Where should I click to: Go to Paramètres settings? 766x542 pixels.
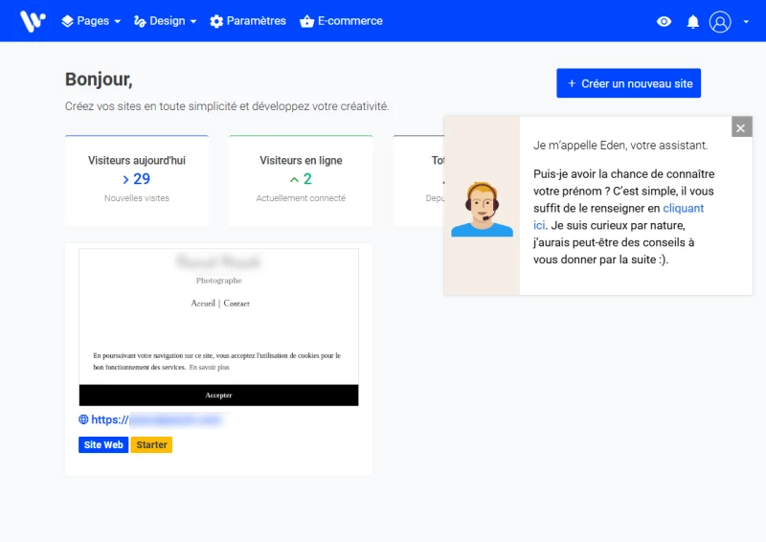pos(248,21)
